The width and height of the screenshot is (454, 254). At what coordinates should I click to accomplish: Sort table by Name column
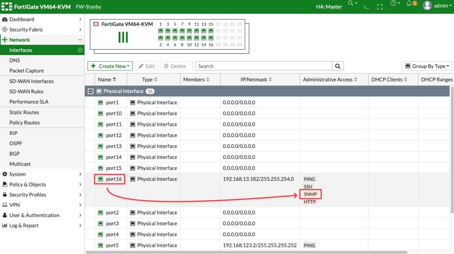pyautogui.click(x=107, y=79)
